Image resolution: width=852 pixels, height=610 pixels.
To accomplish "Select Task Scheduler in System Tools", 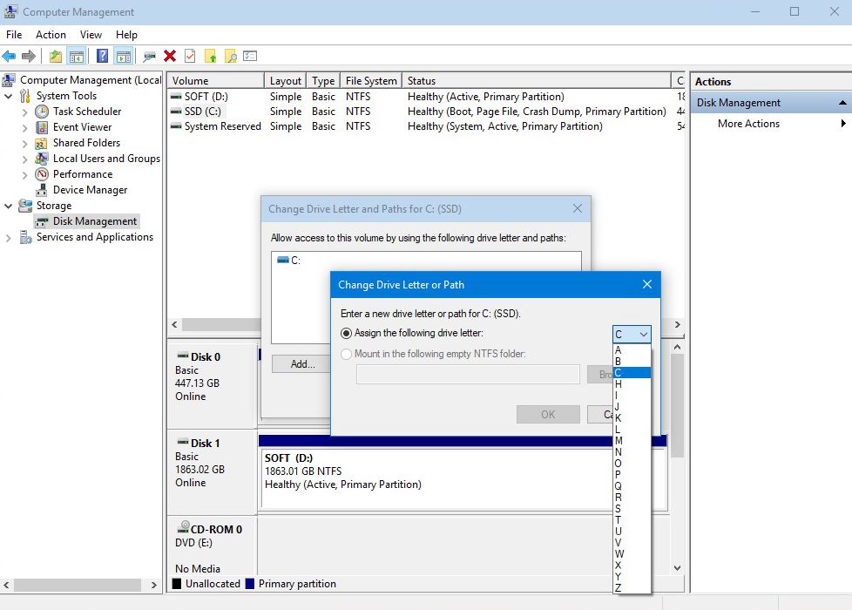I will click(x=86, y=112).
